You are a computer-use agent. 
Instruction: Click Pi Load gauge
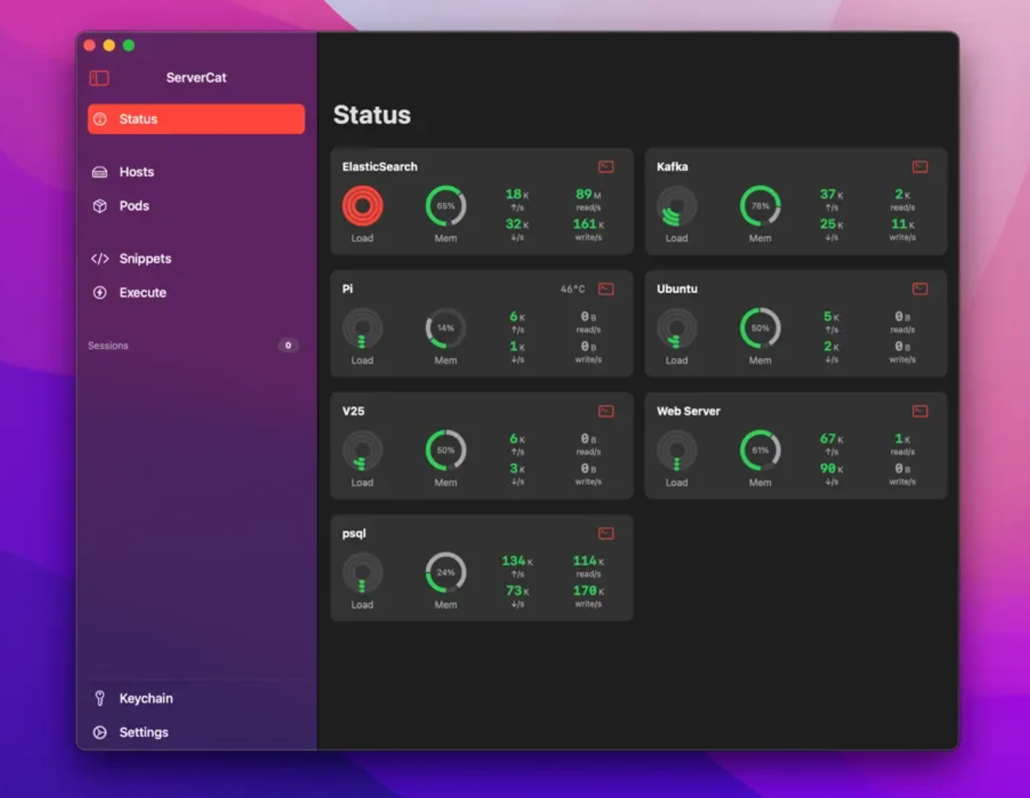(363, 328)
